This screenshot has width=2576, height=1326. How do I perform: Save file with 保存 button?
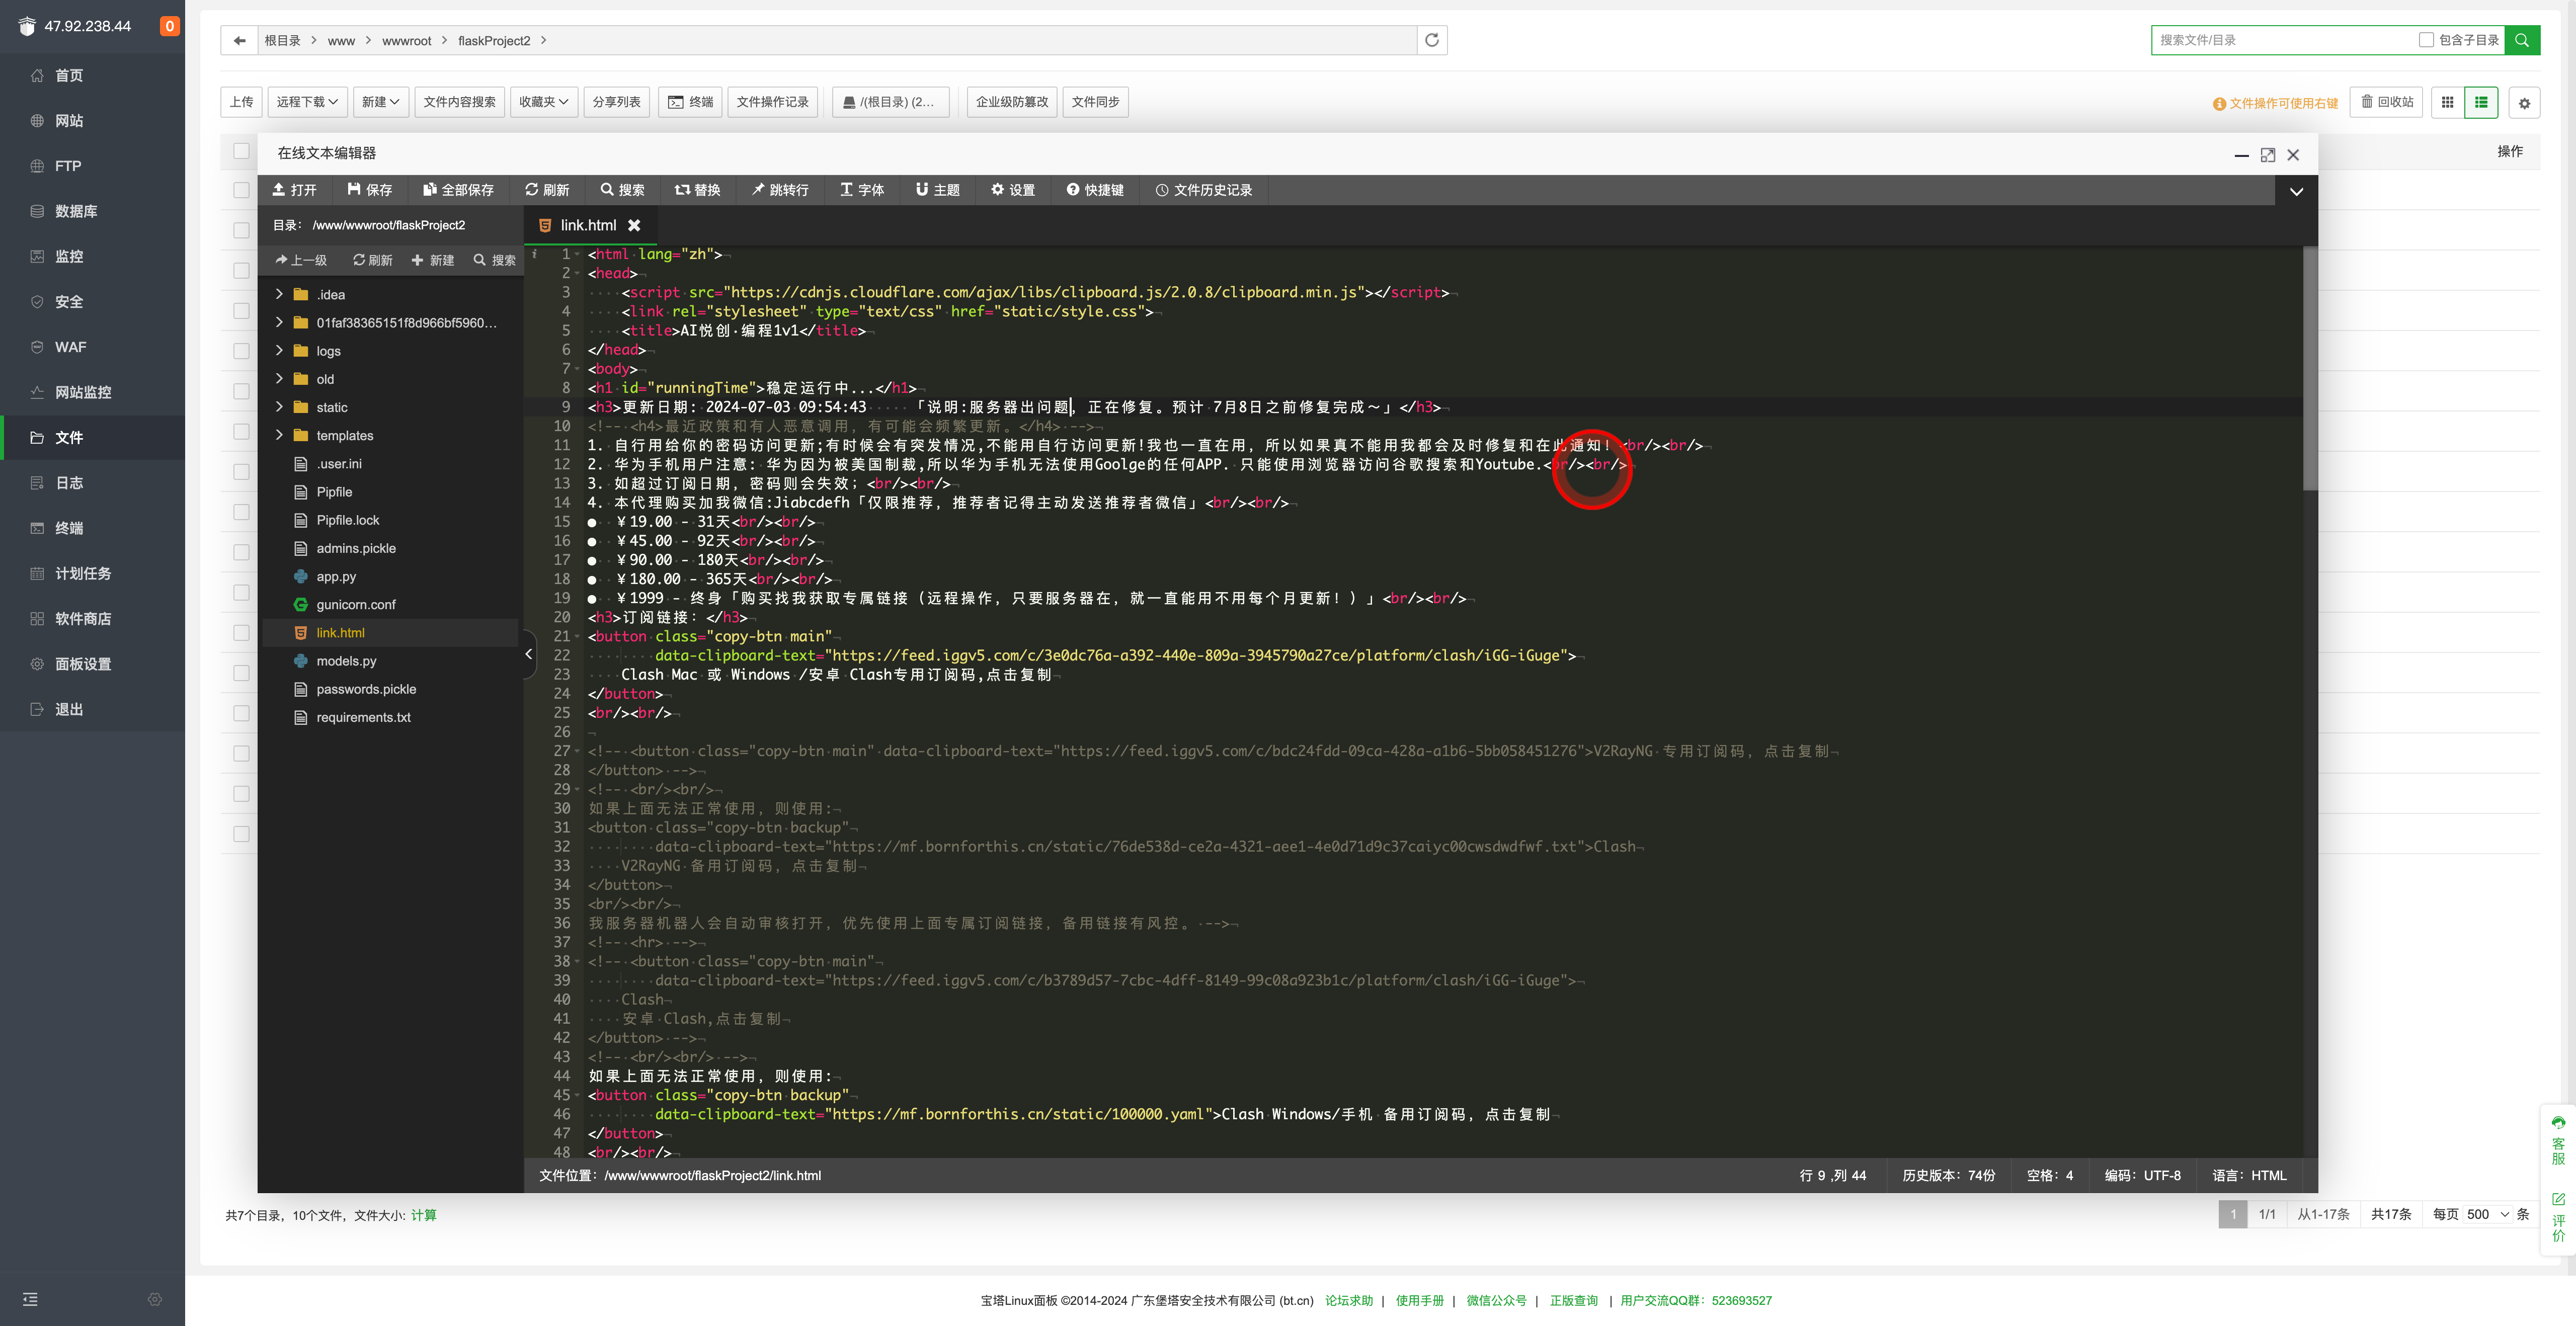point(370,190)
